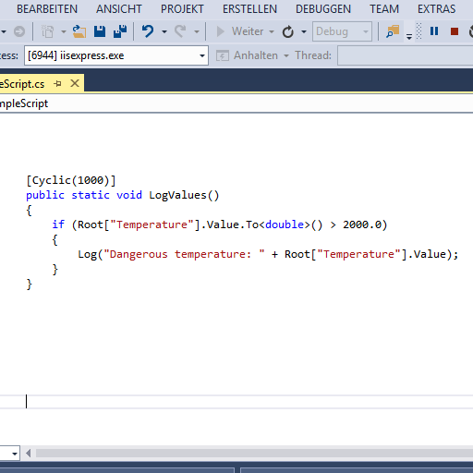Pause debugging with the Break All icon
The width and height of the screenshot is (473, 473).
[x=434, y=31]
